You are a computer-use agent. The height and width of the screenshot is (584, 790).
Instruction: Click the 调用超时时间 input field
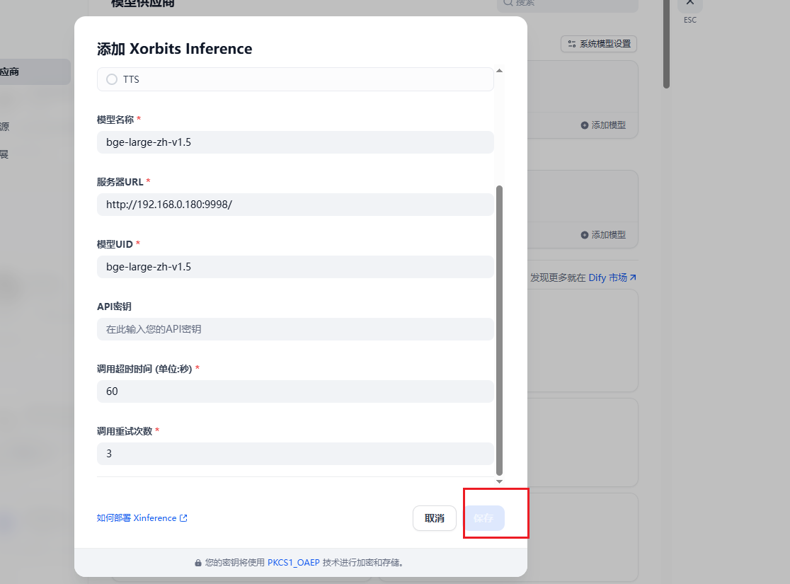pyautogui.click(x=295, y=391)
